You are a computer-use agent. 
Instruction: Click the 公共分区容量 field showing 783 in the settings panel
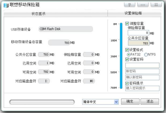[138, 43]
